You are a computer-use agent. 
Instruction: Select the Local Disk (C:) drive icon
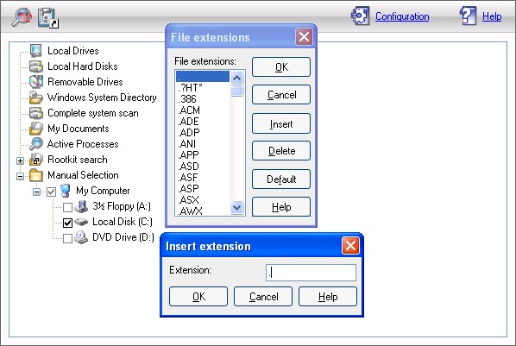point(81,222)
